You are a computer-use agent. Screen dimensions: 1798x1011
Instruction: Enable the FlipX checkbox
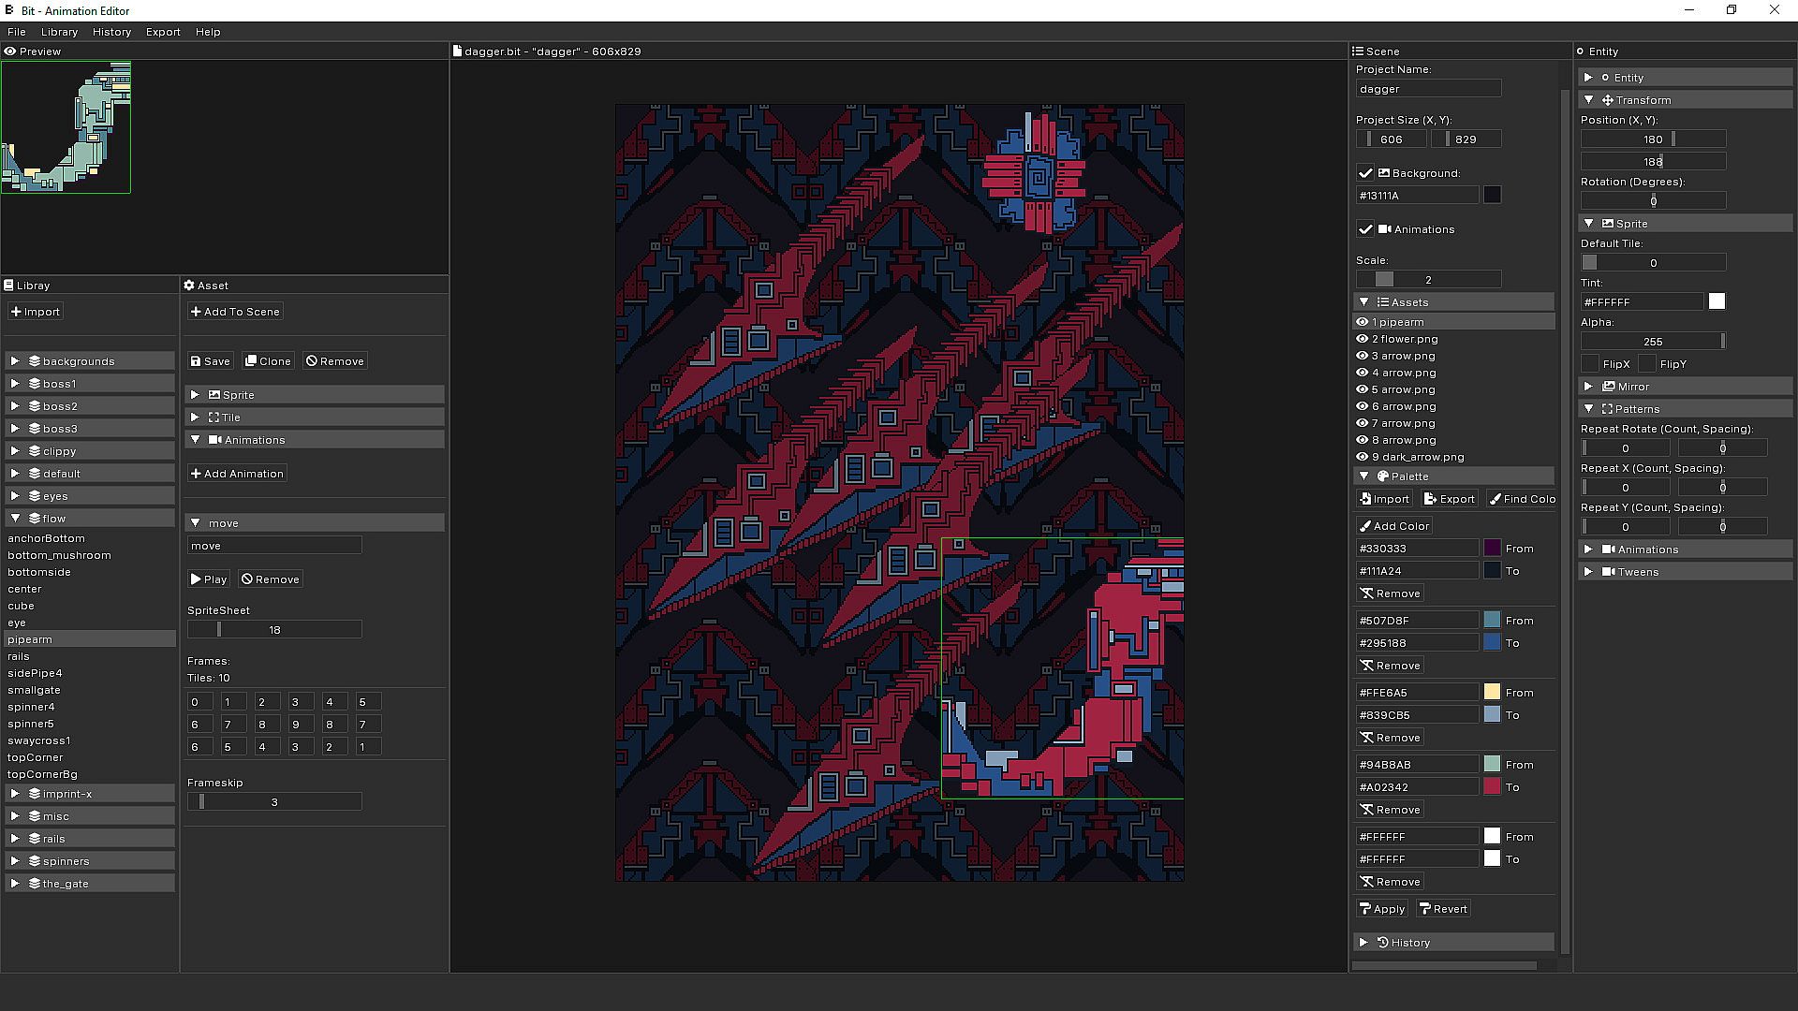click(x=1590, y=364)
